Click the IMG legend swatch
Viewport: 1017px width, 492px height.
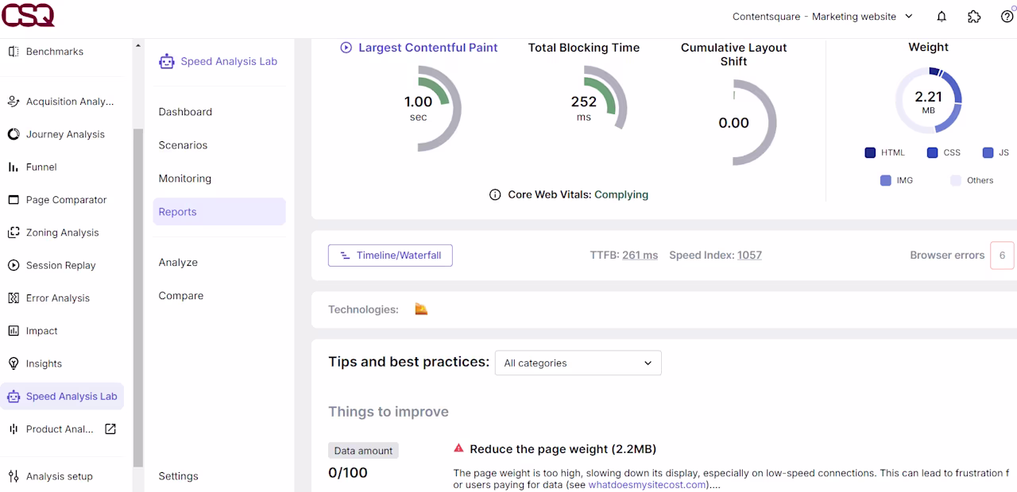pos(886,180)
